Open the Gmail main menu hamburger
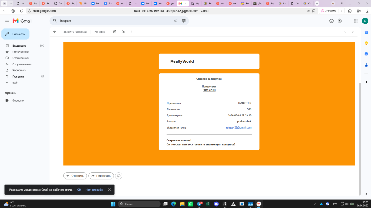 (x=7, y=21)
